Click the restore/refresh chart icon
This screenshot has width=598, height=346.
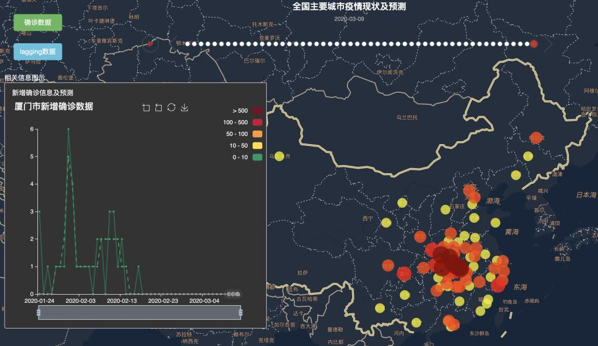click(x=171, y=107)
